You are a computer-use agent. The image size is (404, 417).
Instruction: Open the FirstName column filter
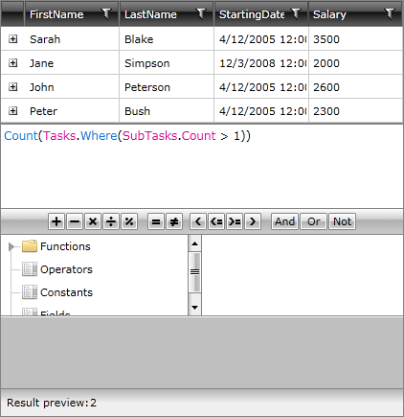pyautogui.click(x=106, y=13)
